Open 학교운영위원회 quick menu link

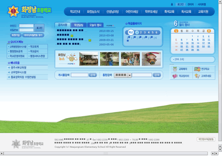point(17,56)
